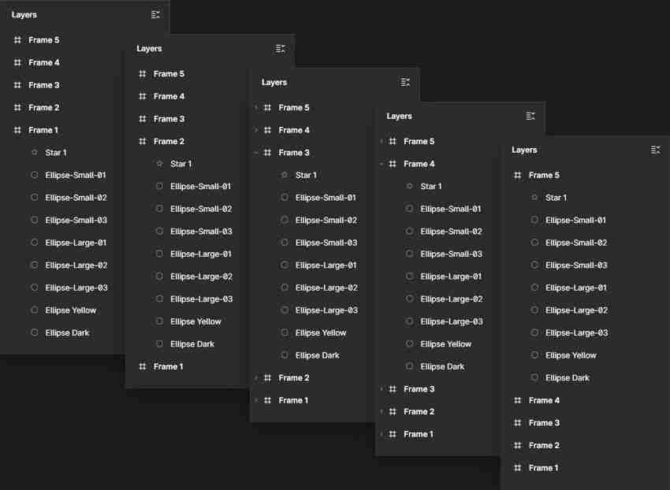This screenshot has width=670, height=490.
Task: Click Star 1 star icon in second panel
Action: 160,164
